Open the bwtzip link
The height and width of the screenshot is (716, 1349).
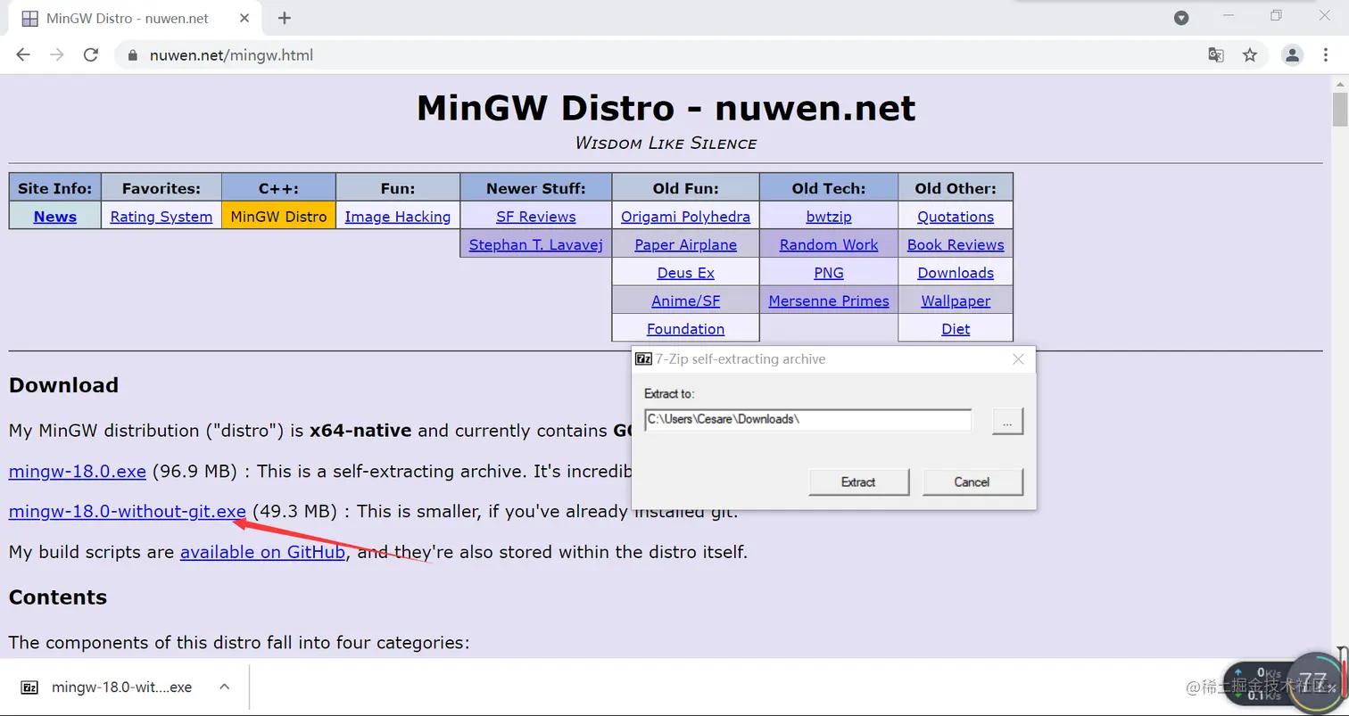(x=829, y=217)
